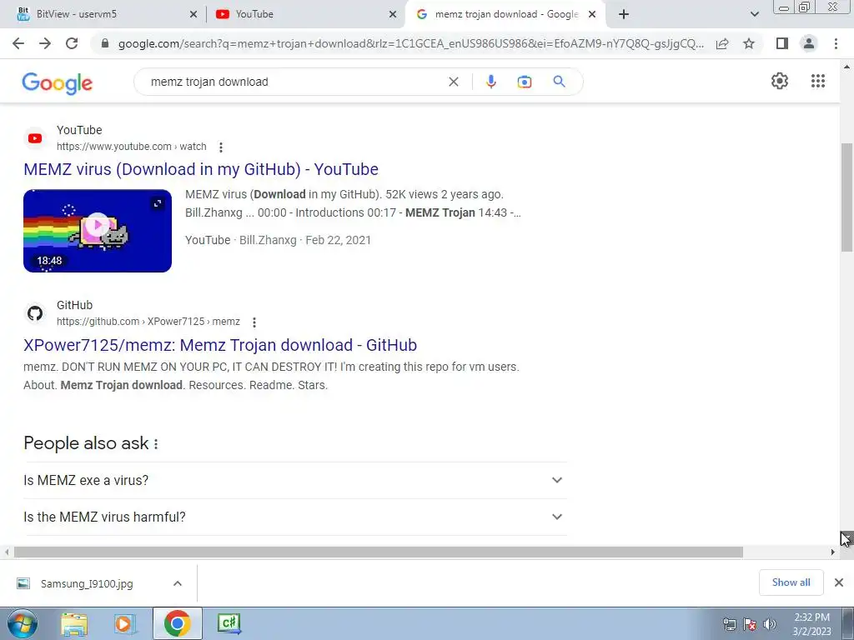
Task: Open Windows Explorer from taskbar
Action: coord(74,623)
